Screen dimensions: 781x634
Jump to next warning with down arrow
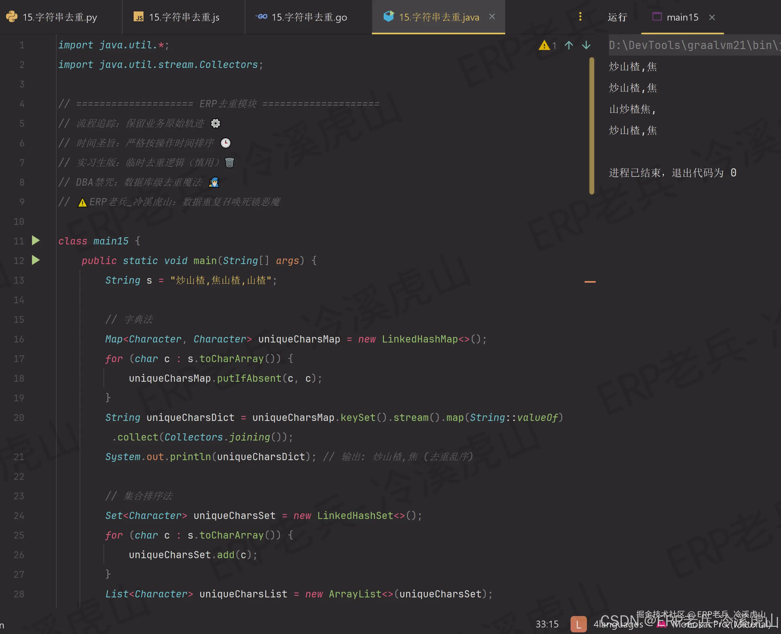click(x=586, y=45)
